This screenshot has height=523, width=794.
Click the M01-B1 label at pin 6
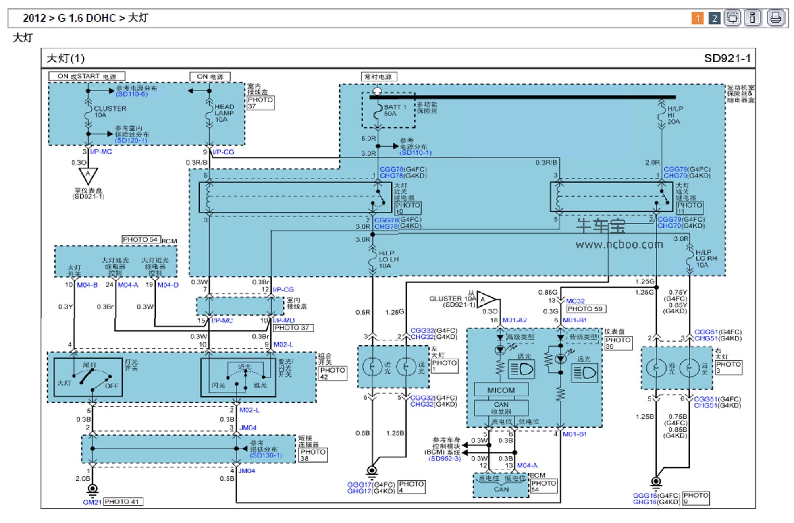click(x=575, y=320)
